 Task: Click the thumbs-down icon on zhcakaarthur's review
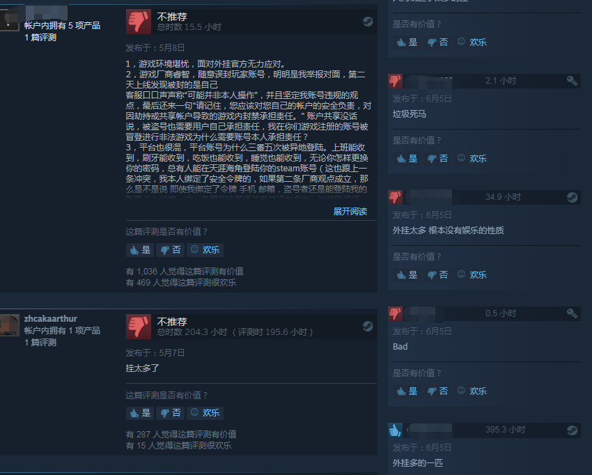pos(138,327)
